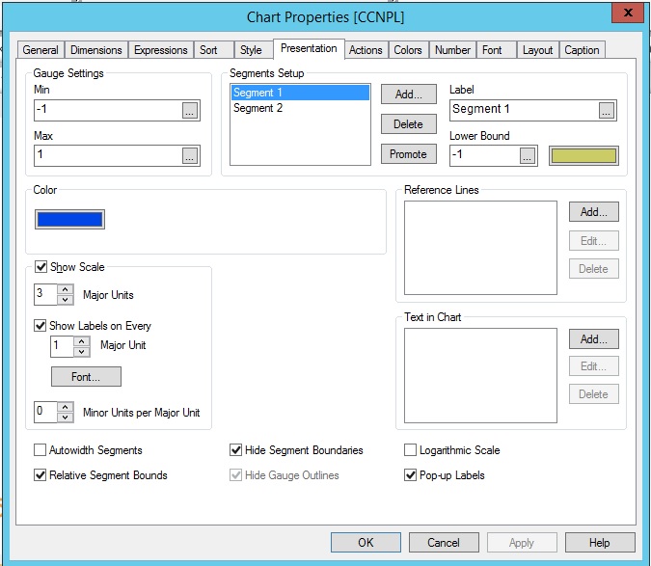Decrease Minor Units per Major Unit
Image resolution: width=651 pixels, height=566 pixels.
[66, 418]
